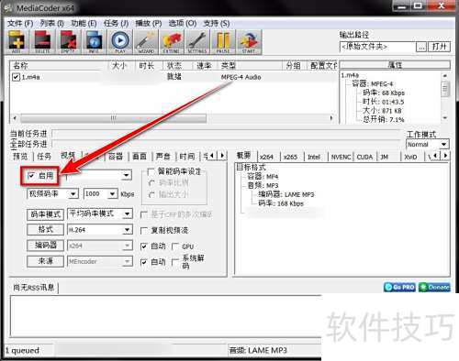Image resolution: width=459 pixels, height=361 pixels.
Task: Select 编码器: LAME MP3 tree item
Action: click(286, 194)
